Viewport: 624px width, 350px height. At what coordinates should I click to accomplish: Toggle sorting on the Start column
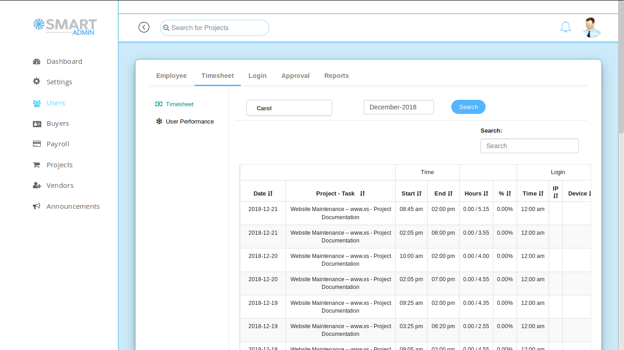tap(411, 193)
